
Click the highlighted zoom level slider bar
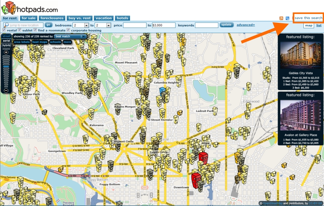(x=6, y=67)
